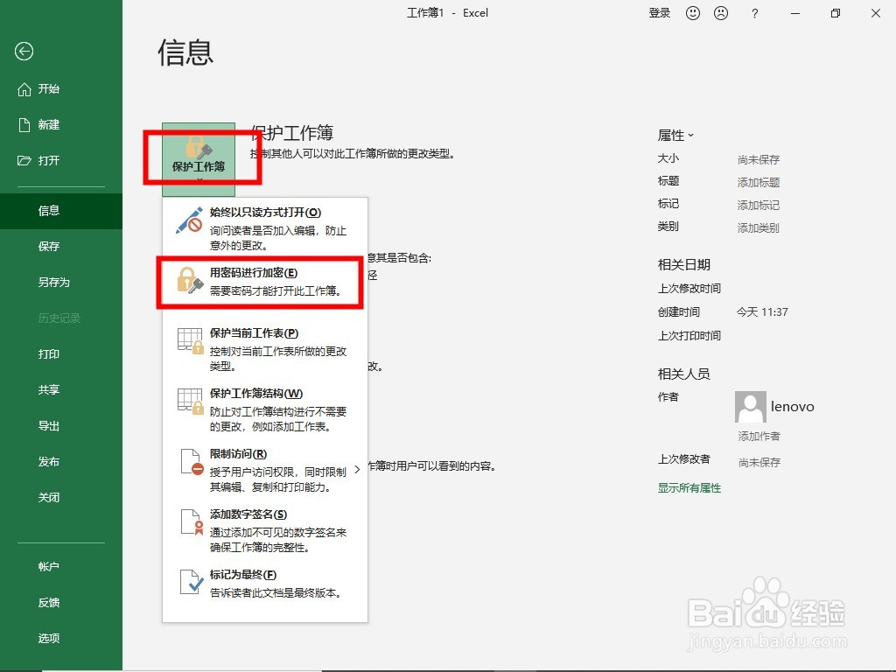Open the 保存 sidebar item
The image size is (896, 672).
point(61,246)
